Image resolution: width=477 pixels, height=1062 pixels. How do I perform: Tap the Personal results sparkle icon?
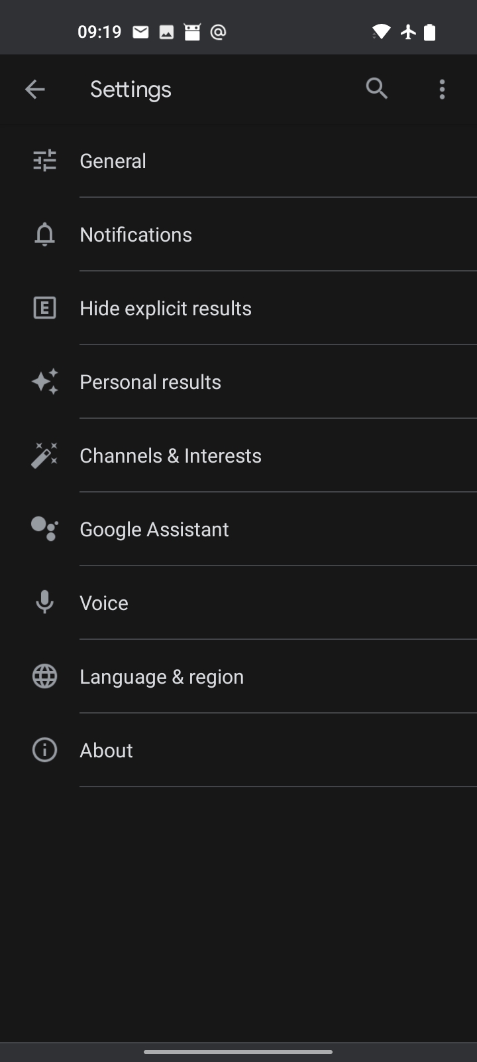point(44,382)
